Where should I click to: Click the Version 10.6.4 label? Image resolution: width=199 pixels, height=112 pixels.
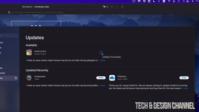click(x=40, y=54)
